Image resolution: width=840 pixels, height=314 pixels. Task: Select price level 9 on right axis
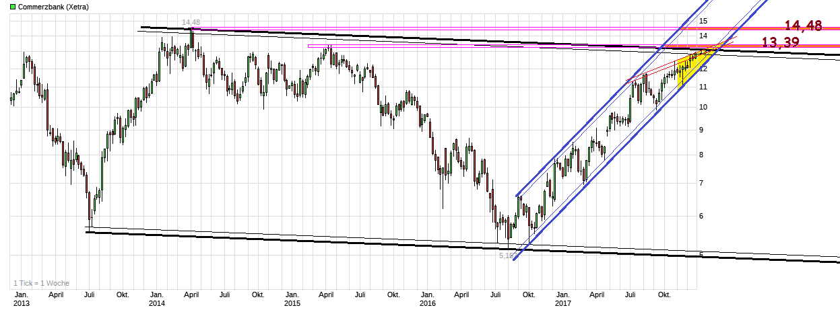(x=701, y=130)
